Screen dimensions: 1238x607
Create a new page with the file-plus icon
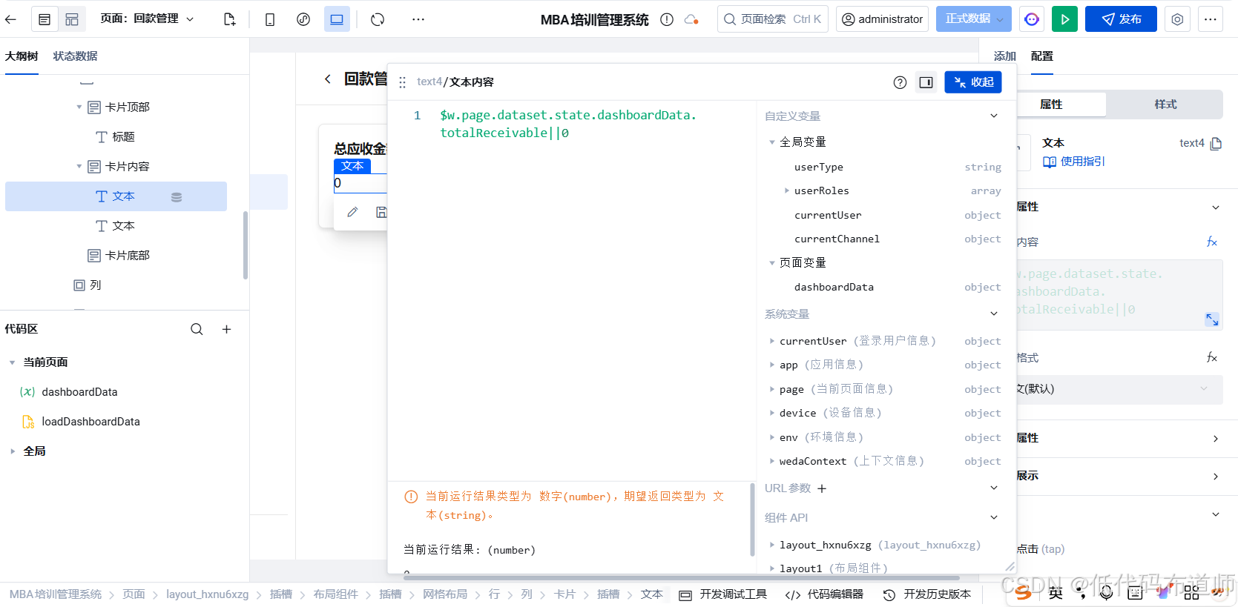[x=230, y=19]
